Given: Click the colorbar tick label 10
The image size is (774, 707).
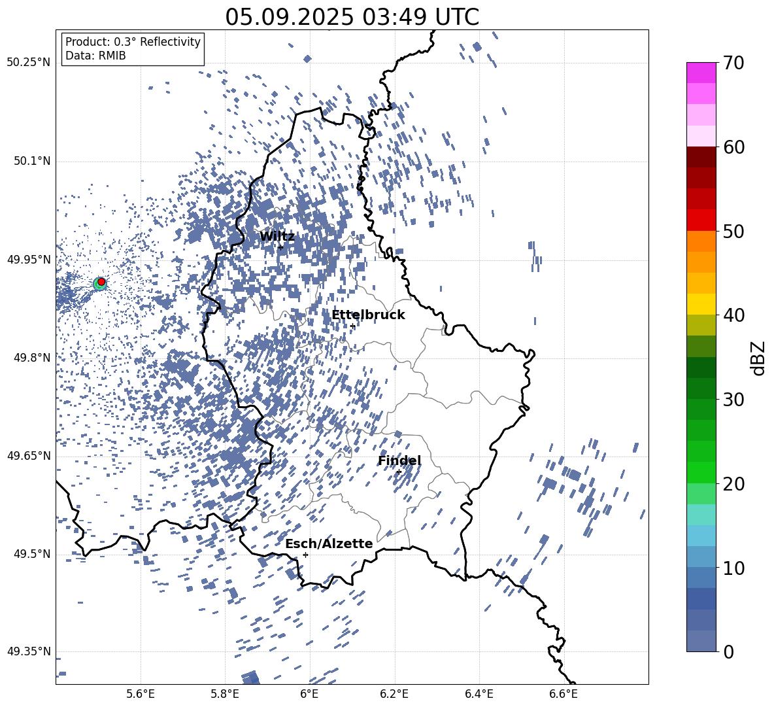Looking at the screenshot, I should 733,568.
